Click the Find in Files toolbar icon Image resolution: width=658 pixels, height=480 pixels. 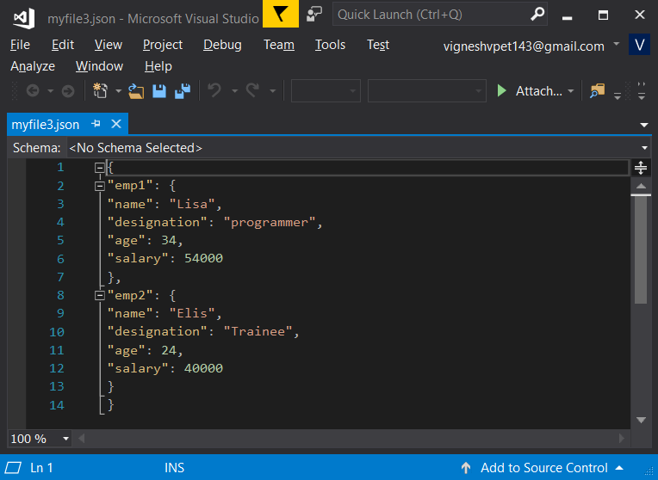click(597, 90)
